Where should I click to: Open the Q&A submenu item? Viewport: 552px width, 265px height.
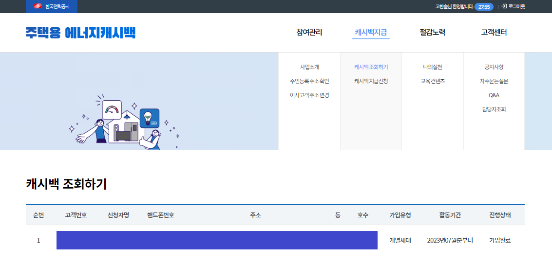tap(494, 95)
